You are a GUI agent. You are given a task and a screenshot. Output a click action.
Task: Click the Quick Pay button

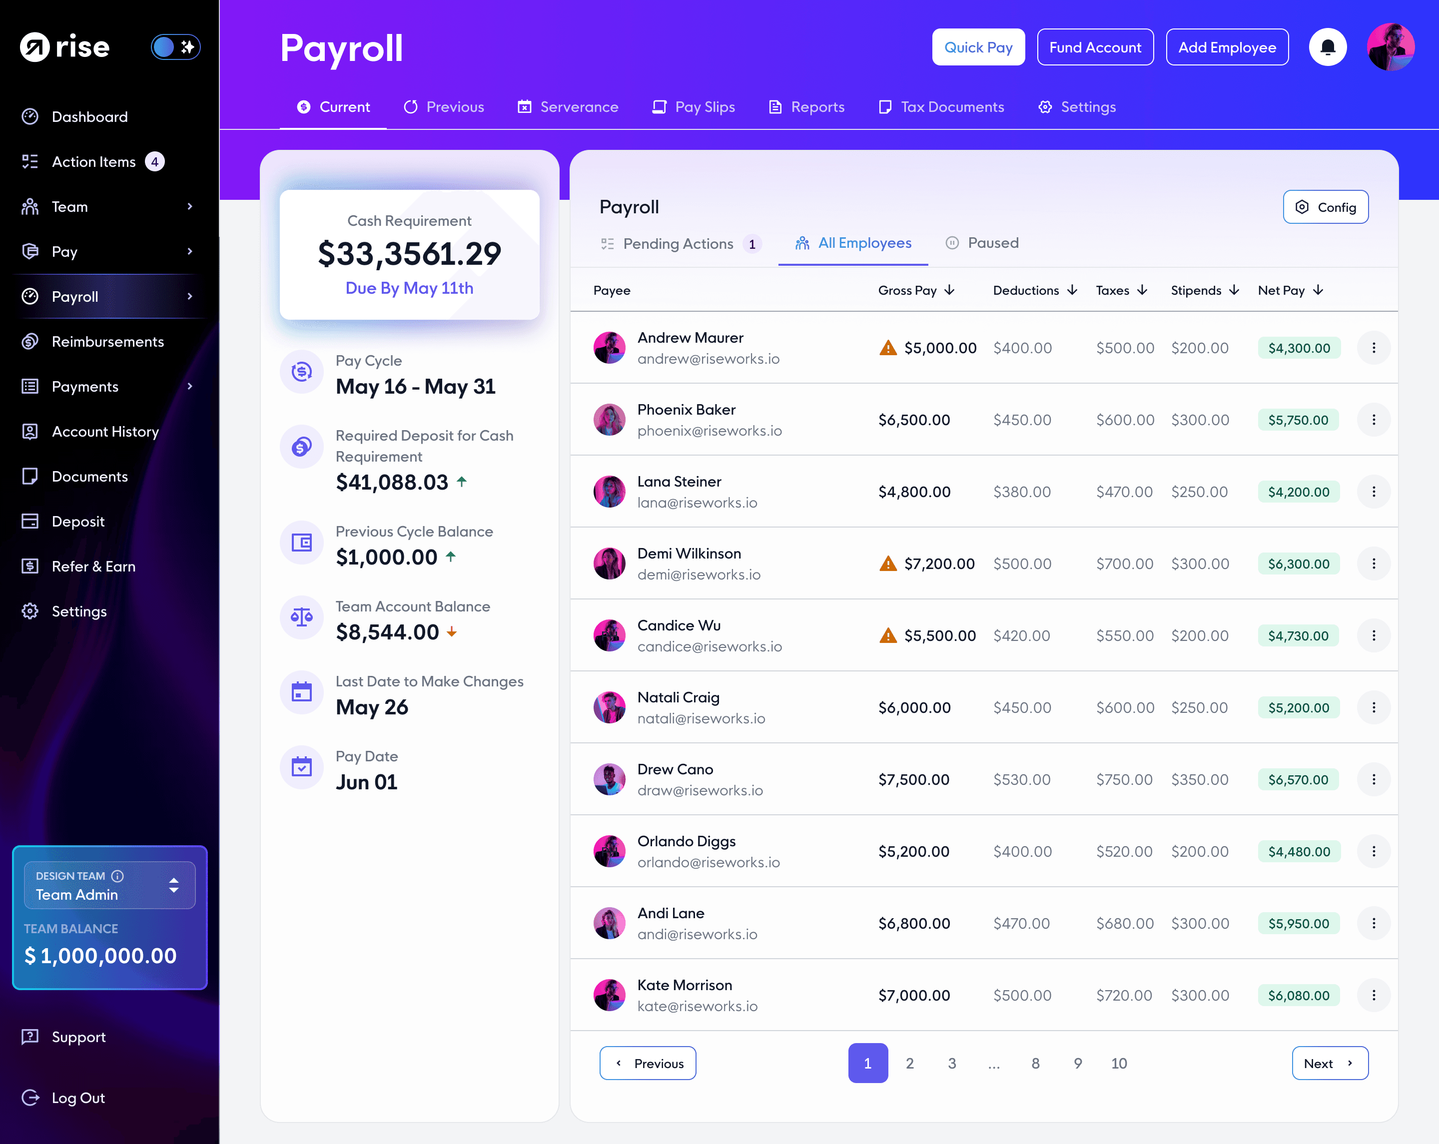coord(978,47)
